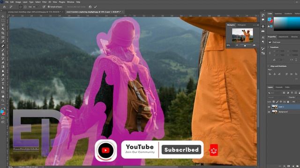Collapse the Align and Distribute section
This screenshot has height=168, width=300.
[268, 66]
